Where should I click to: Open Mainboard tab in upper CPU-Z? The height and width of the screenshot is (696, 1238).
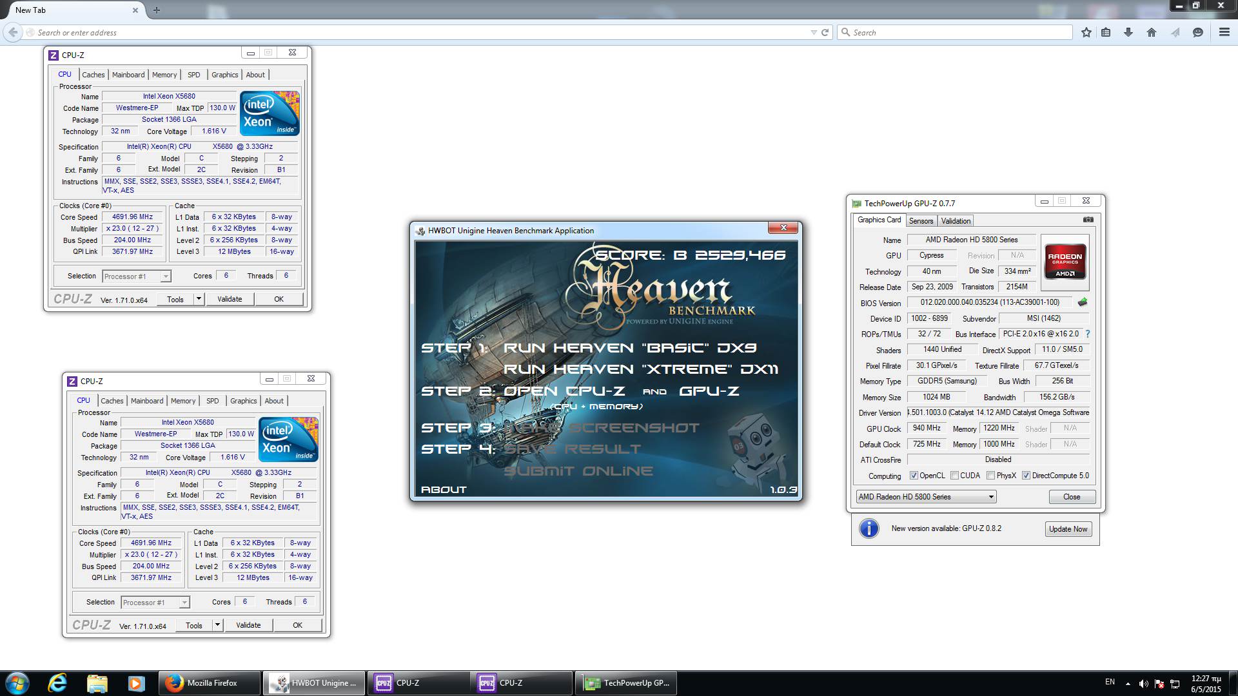(128, 75)
